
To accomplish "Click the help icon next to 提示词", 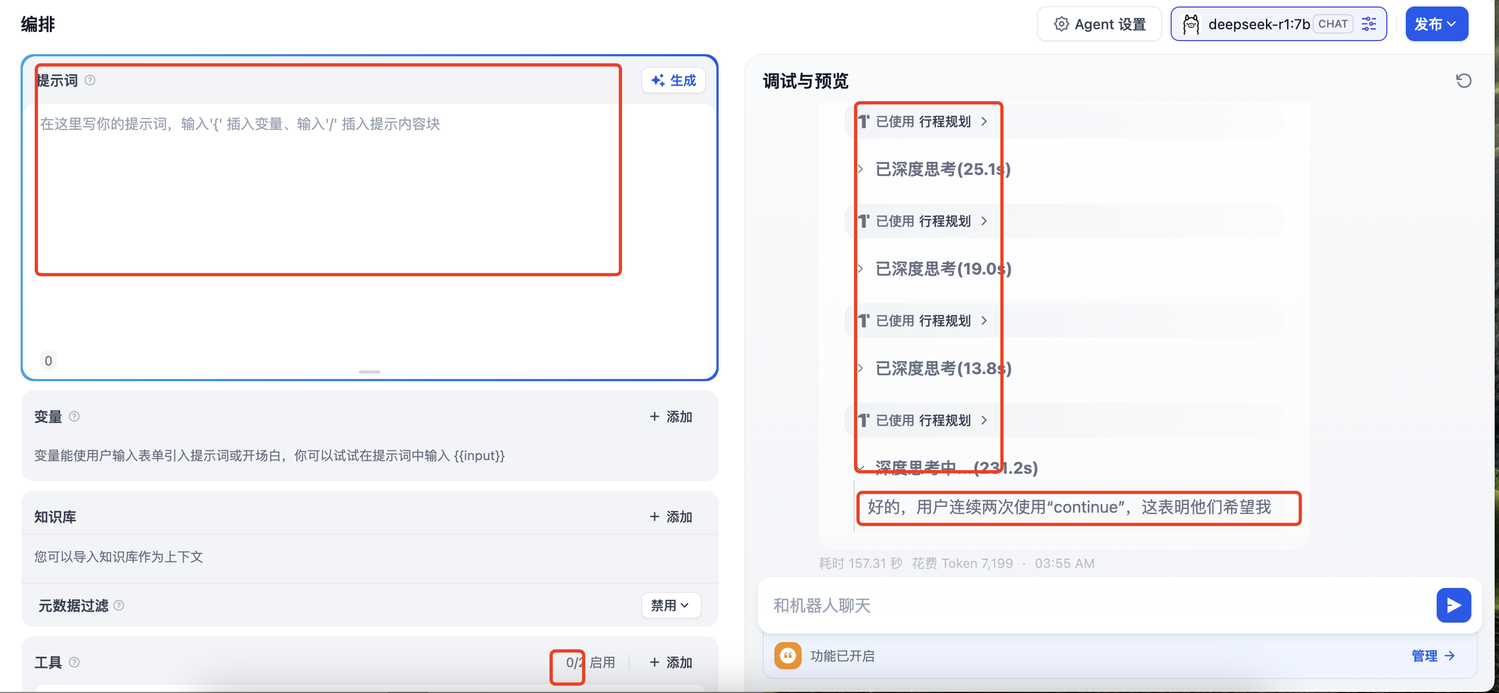I will pyautogui.click(x=90, y=80).
